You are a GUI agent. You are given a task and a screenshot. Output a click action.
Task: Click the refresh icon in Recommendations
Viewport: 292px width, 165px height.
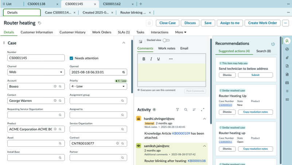pos(273,44)
